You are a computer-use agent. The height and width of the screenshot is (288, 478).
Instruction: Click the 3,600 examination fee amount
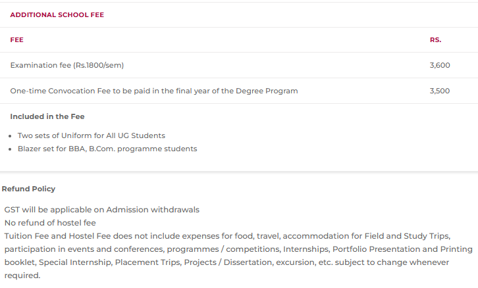click(x=440, y=65)
